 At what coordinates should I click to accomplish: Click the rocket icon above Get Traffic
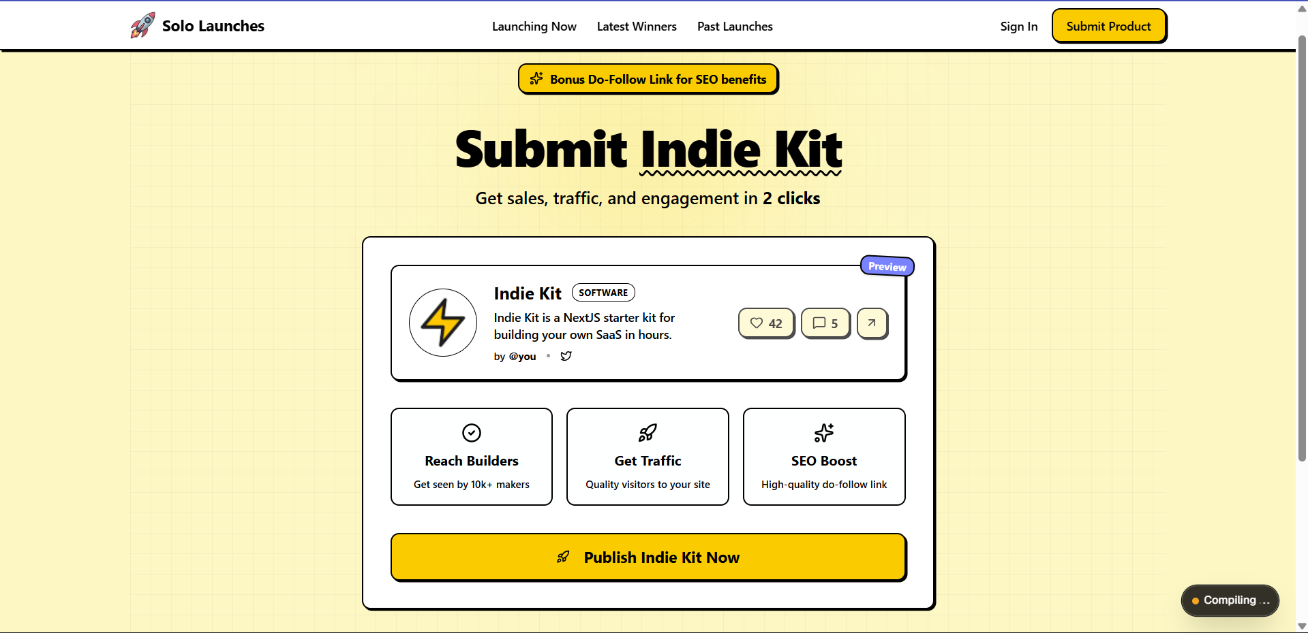point(647,433)
